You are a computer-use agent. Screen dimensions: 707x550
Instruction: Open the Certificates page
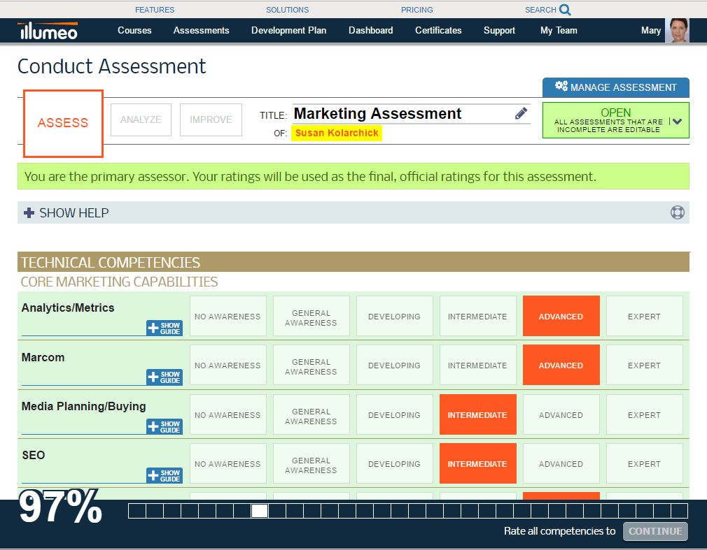coord(438,30)
